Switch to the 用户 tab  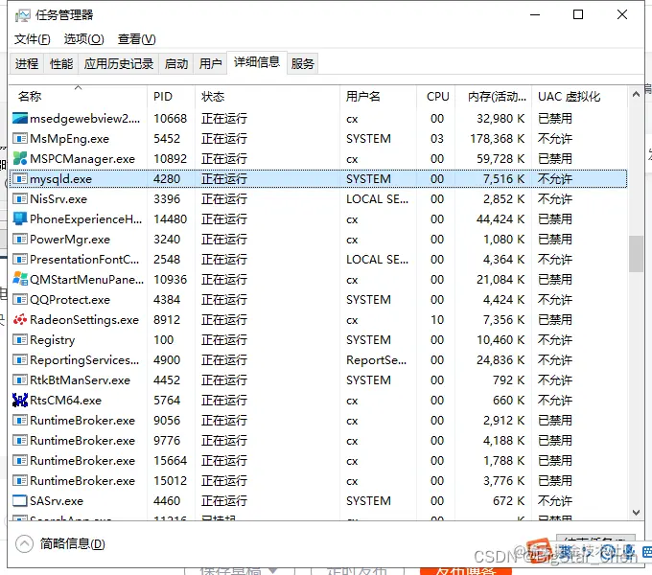point(210,64)
